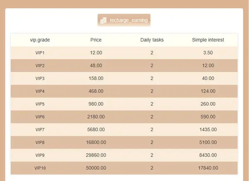Click the Daily tasks column header
The image size is (249, 181).
152,40
